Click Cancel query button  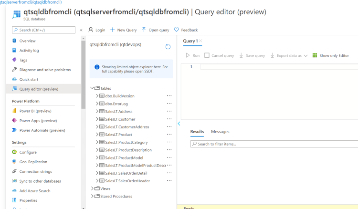click(219, 55)
